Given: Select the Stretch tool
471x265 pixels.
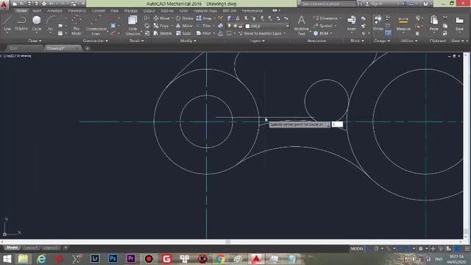Looking at the screenshot, I should pyautogui.click(x=163, y=33).
